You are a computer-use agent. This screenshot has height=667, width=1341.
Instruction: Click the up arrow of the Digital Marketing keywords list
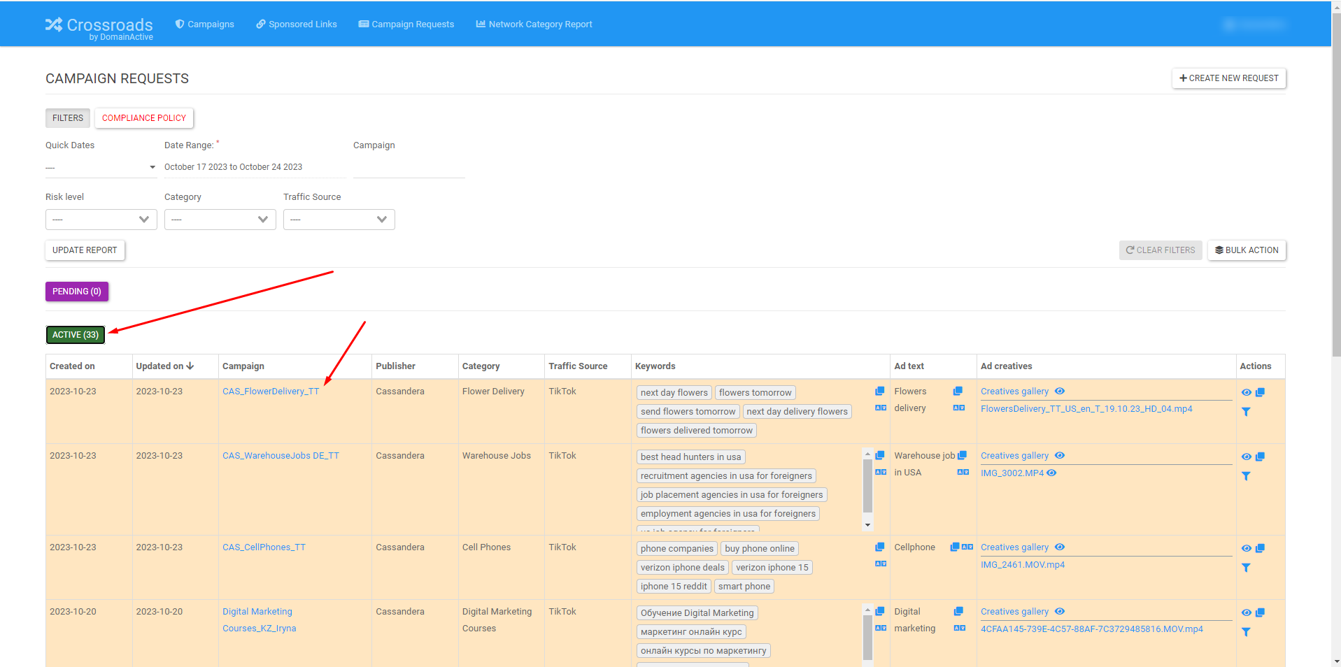click(x=867, y=610)
